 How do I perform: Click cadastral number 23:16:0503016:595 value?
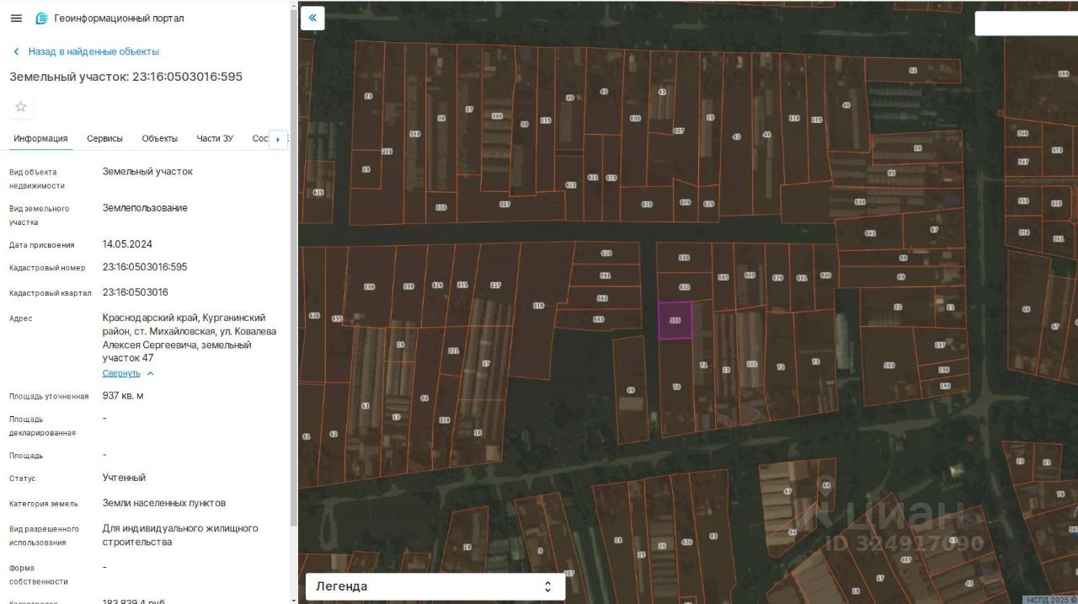[x=145, y=267]
